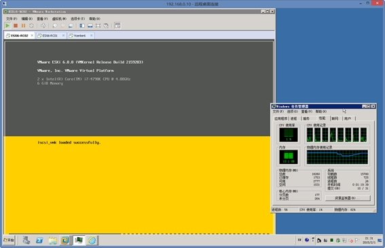Open Task Manager taskbar icon
This screenshot has width=385, height=248.
[79, 240]
